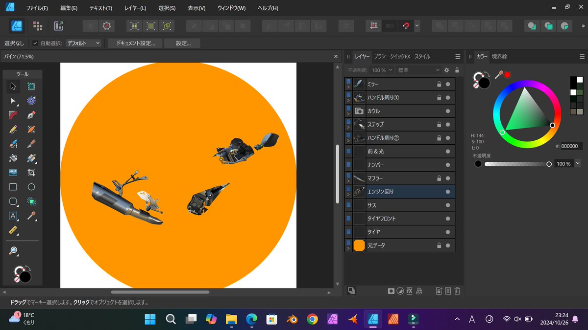Switch to Export Persona icon
The width and height of the screenshot is (588, 330).
pyautogui.click(x=59, y=26)
